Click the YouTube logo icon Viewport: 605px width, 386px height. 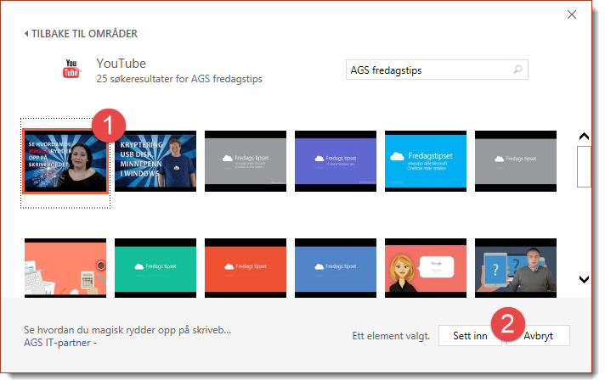click(71, 70)
